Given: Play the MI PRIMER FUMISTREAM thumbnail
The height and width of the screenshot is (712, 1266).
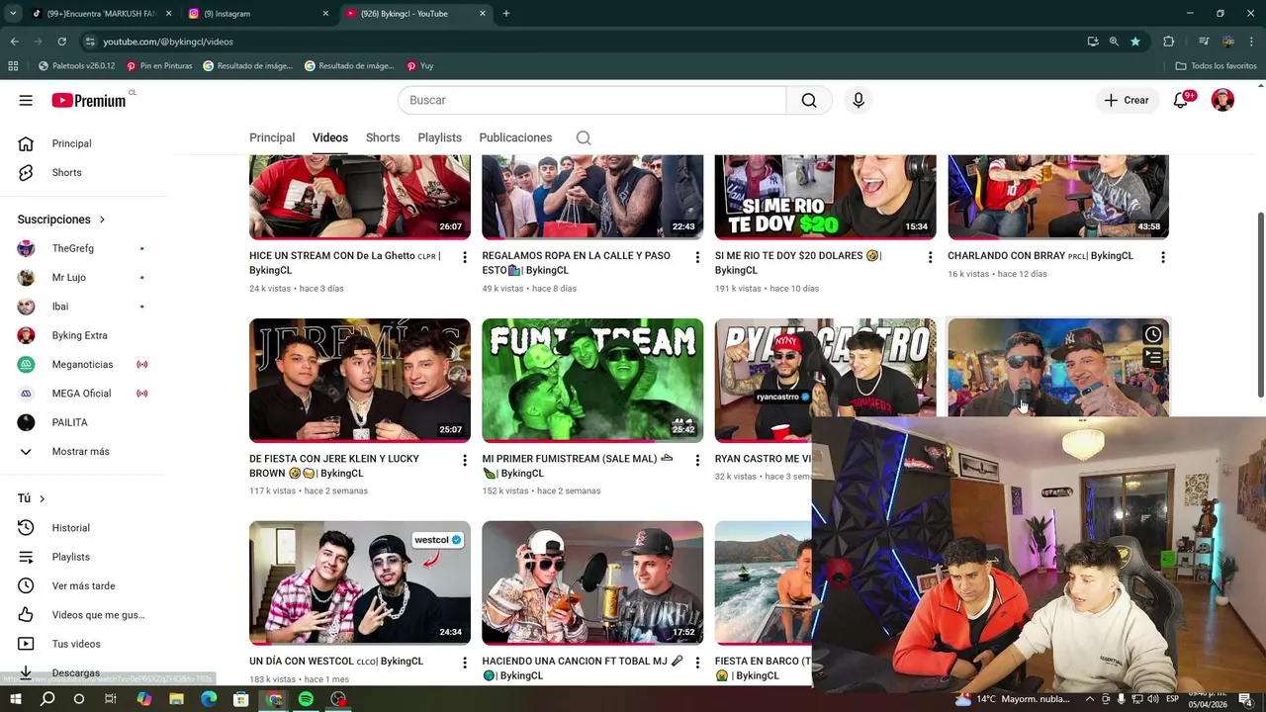Looking at the screenshot, I should [x=592, y=380].
